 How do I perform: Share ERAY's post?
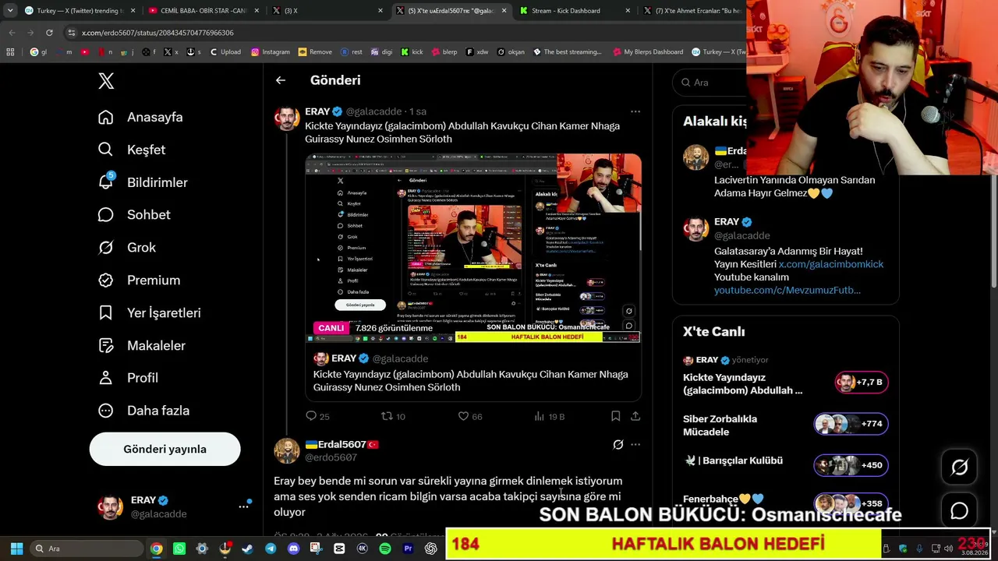click(635, 416)
